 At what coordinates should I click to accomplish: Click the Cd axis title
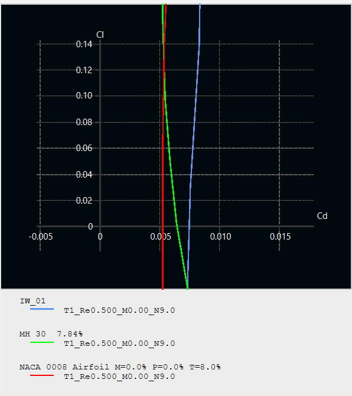click(x=322, y=216)
